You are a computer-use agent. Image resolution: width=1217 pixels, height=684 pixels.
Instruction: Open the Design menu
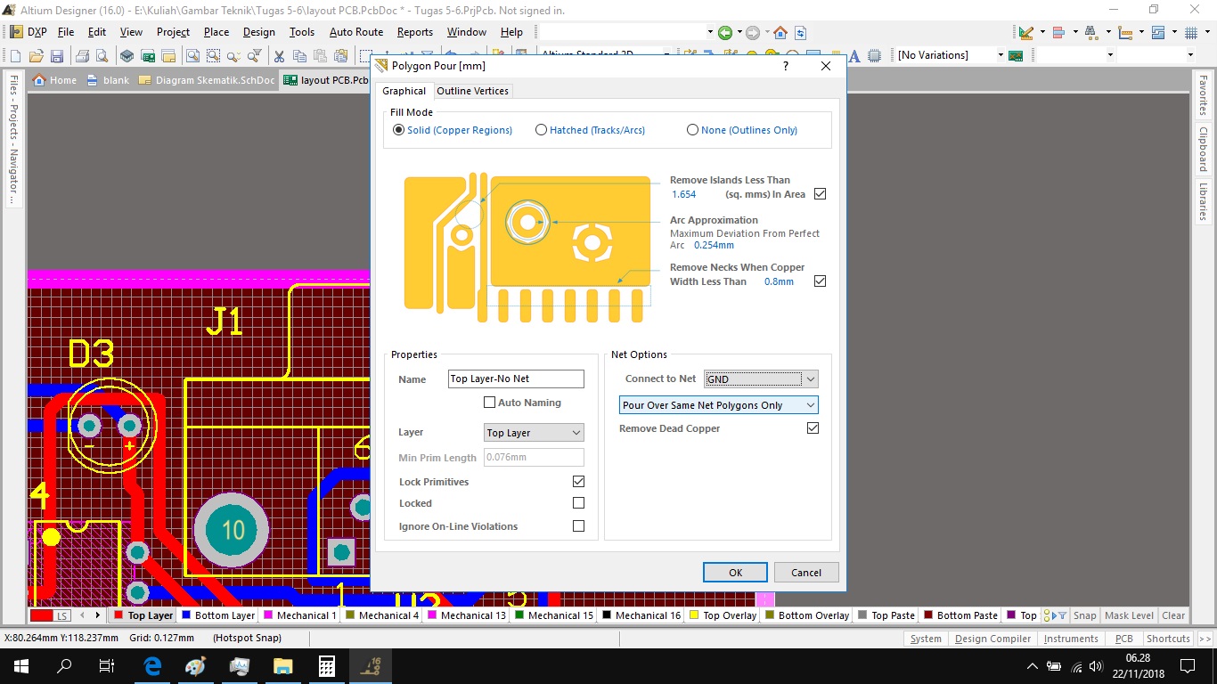(259, 32)
